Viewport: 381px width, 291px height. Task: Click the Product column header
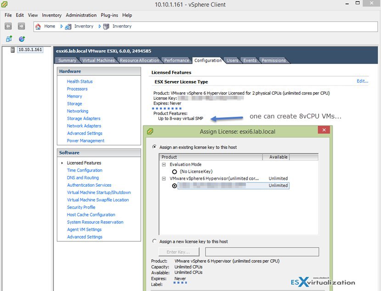pos(211,157)
